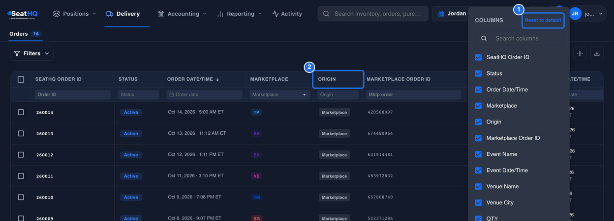This screenshot has height=221, width=614.
Task: Click order ID 260011
Action: click(x=45, y=176)
